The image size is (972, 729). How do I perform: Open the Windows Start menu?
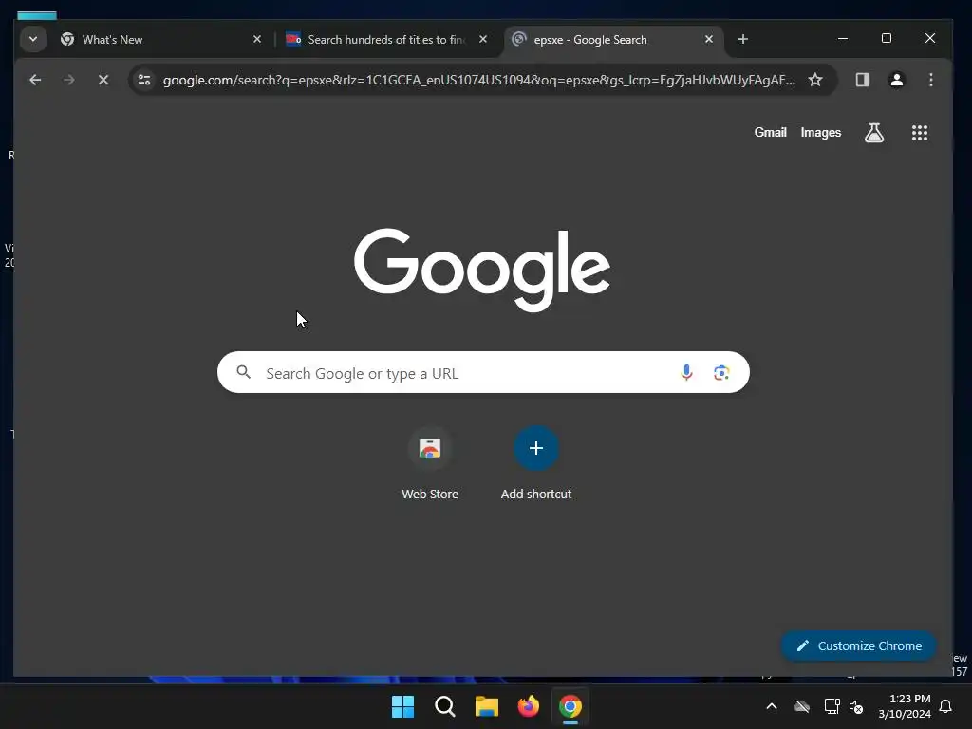pos(402,706)
